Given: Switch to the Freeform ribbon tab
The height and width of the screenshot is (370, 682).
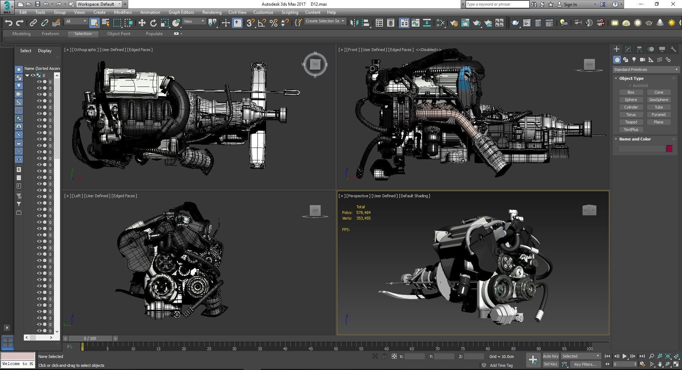Looking at the screenshot, I should tap(50, 34).
